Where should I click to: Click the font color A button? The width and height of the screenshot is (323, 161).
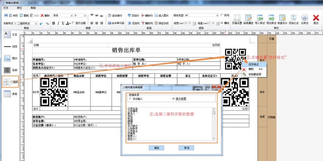coord(68,23)
